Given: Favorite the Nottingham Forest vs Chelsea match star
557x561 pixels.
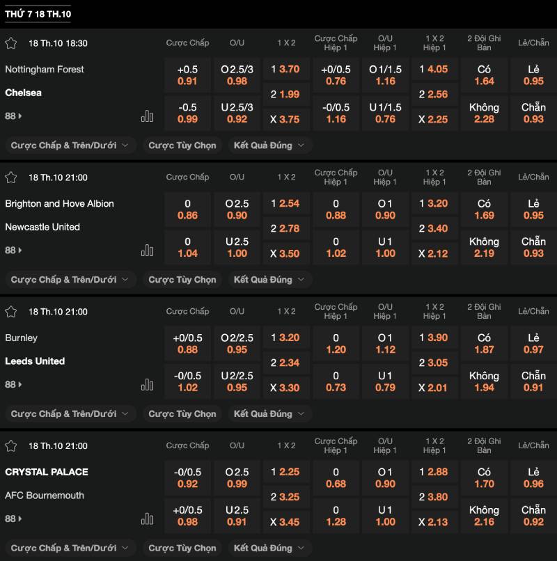Looking at the screenshot, I should pyautogui.click(x=11, y=43).
